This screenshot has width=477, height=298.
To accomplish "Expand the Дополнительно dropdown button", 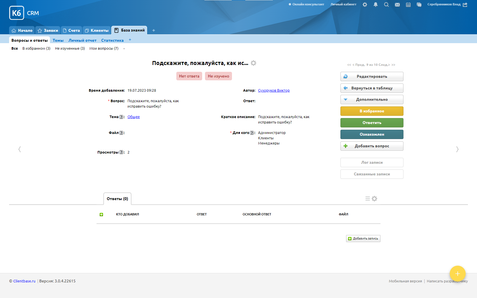I will tap(372, 100).
